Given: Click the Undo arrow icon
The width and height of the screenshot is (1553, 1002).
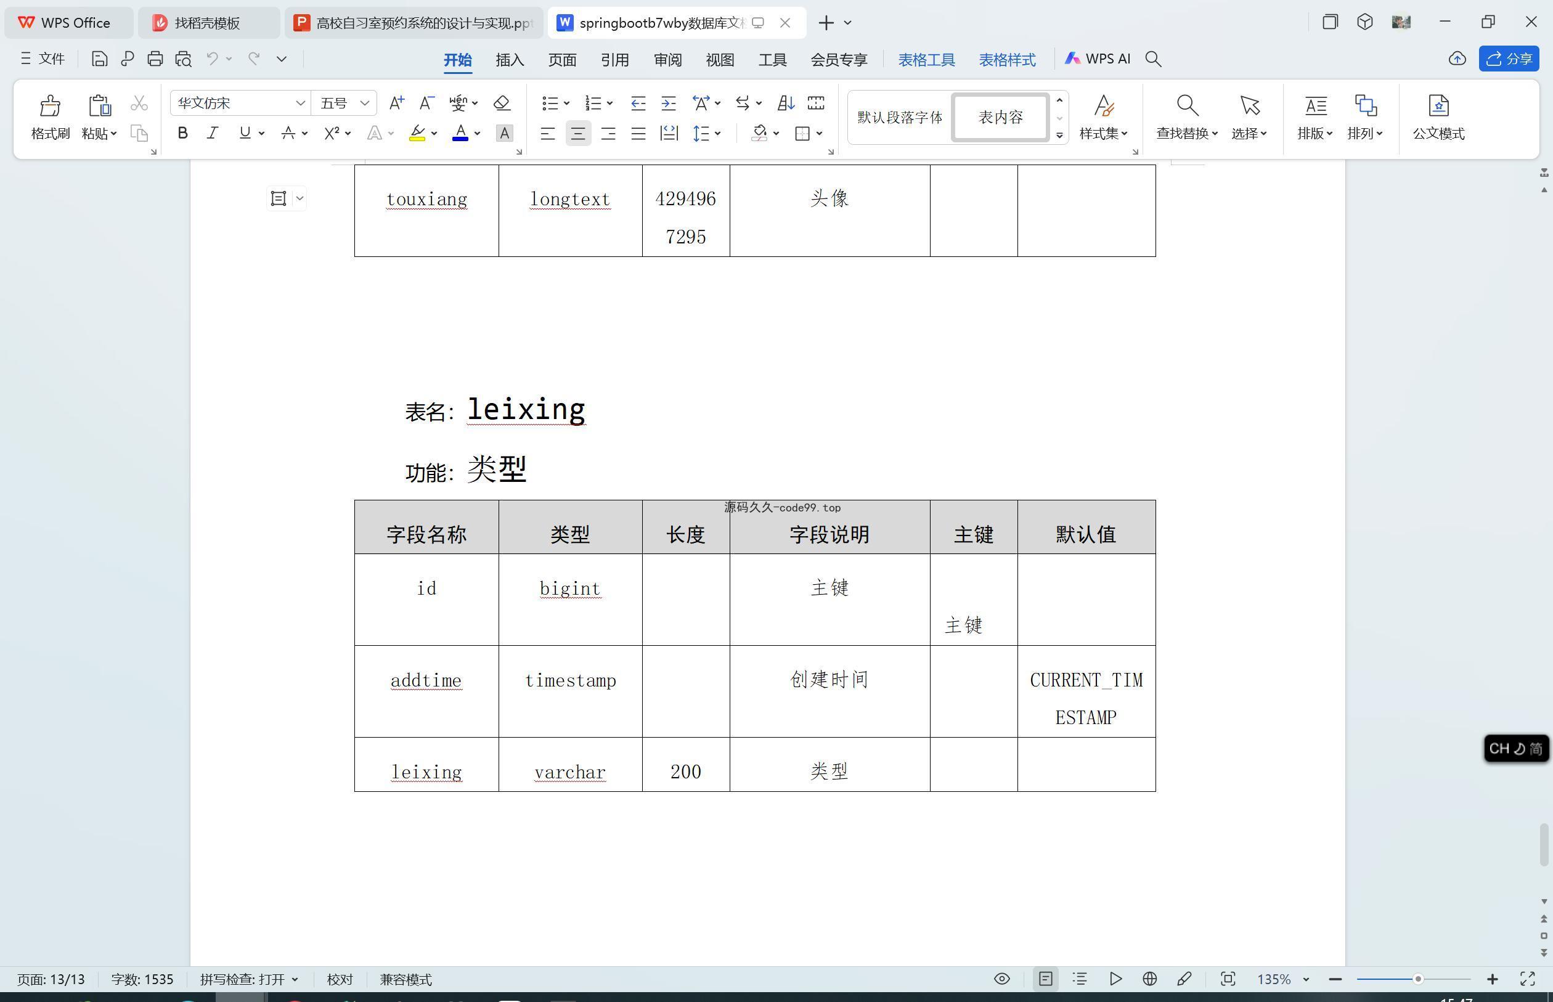Looking at the screenshot, I should 212,59.
